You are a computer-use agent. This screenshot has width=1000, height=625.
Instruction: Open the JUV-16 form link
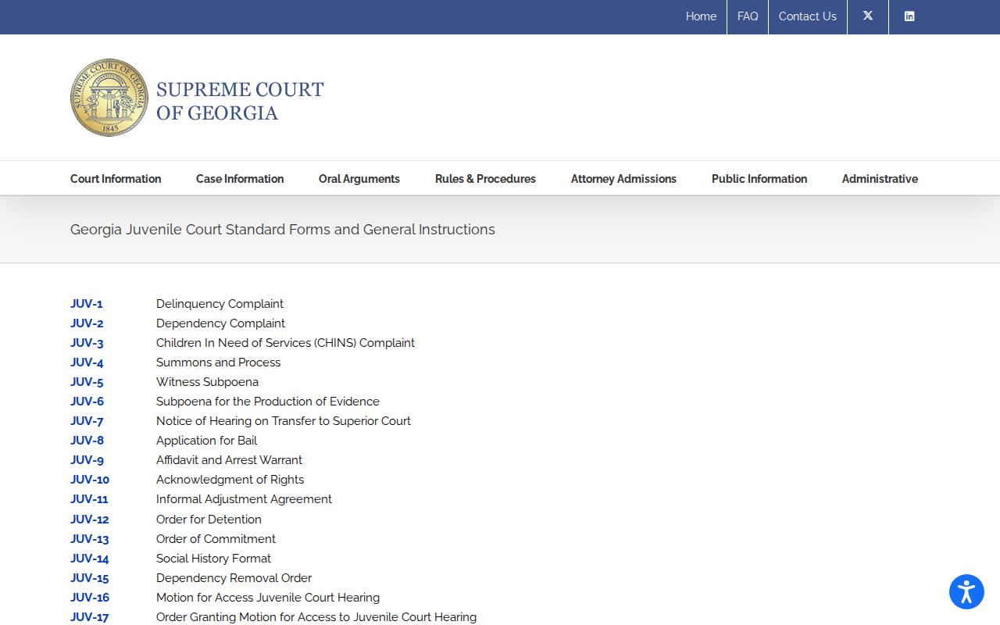coord(90,598)
